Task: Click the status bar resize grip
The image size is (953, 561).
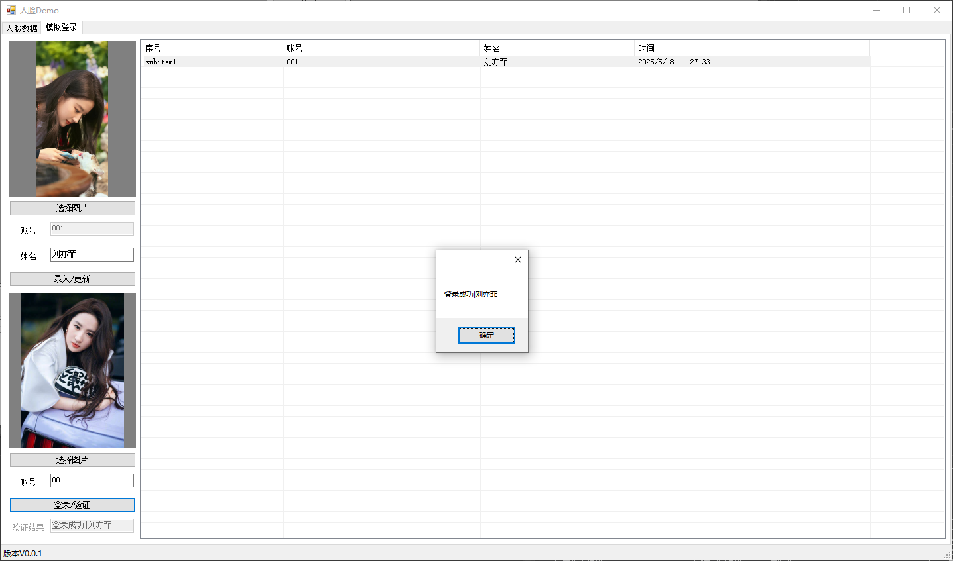Action: point(947,554)
